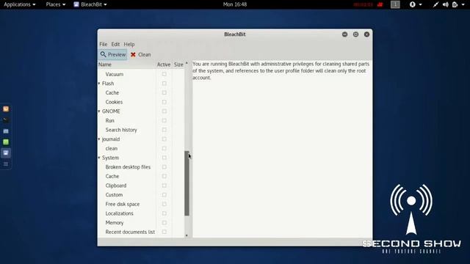Open the accessibility menu icon
Image resolution: width=470 pixels, height=264 pixels.
click(413, 4)
